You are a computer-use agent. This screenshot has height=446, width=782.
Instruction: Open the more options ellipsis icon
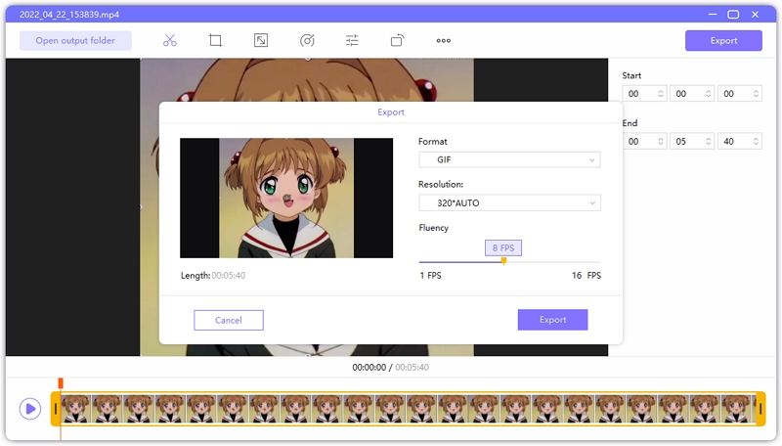coord(444,41)
